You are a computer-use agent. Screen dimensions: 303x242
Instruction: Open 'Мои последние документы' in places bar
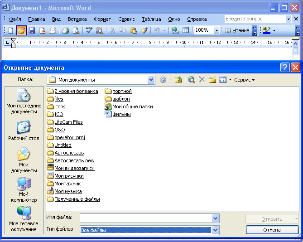click(x=24, y=101)
